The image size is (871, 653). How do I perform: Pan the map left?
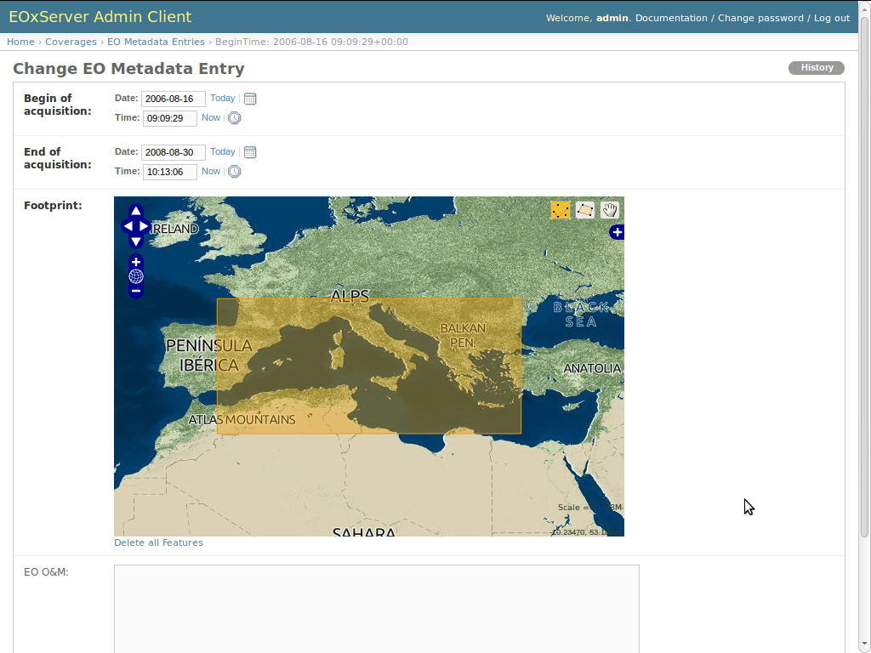point(128,226)
